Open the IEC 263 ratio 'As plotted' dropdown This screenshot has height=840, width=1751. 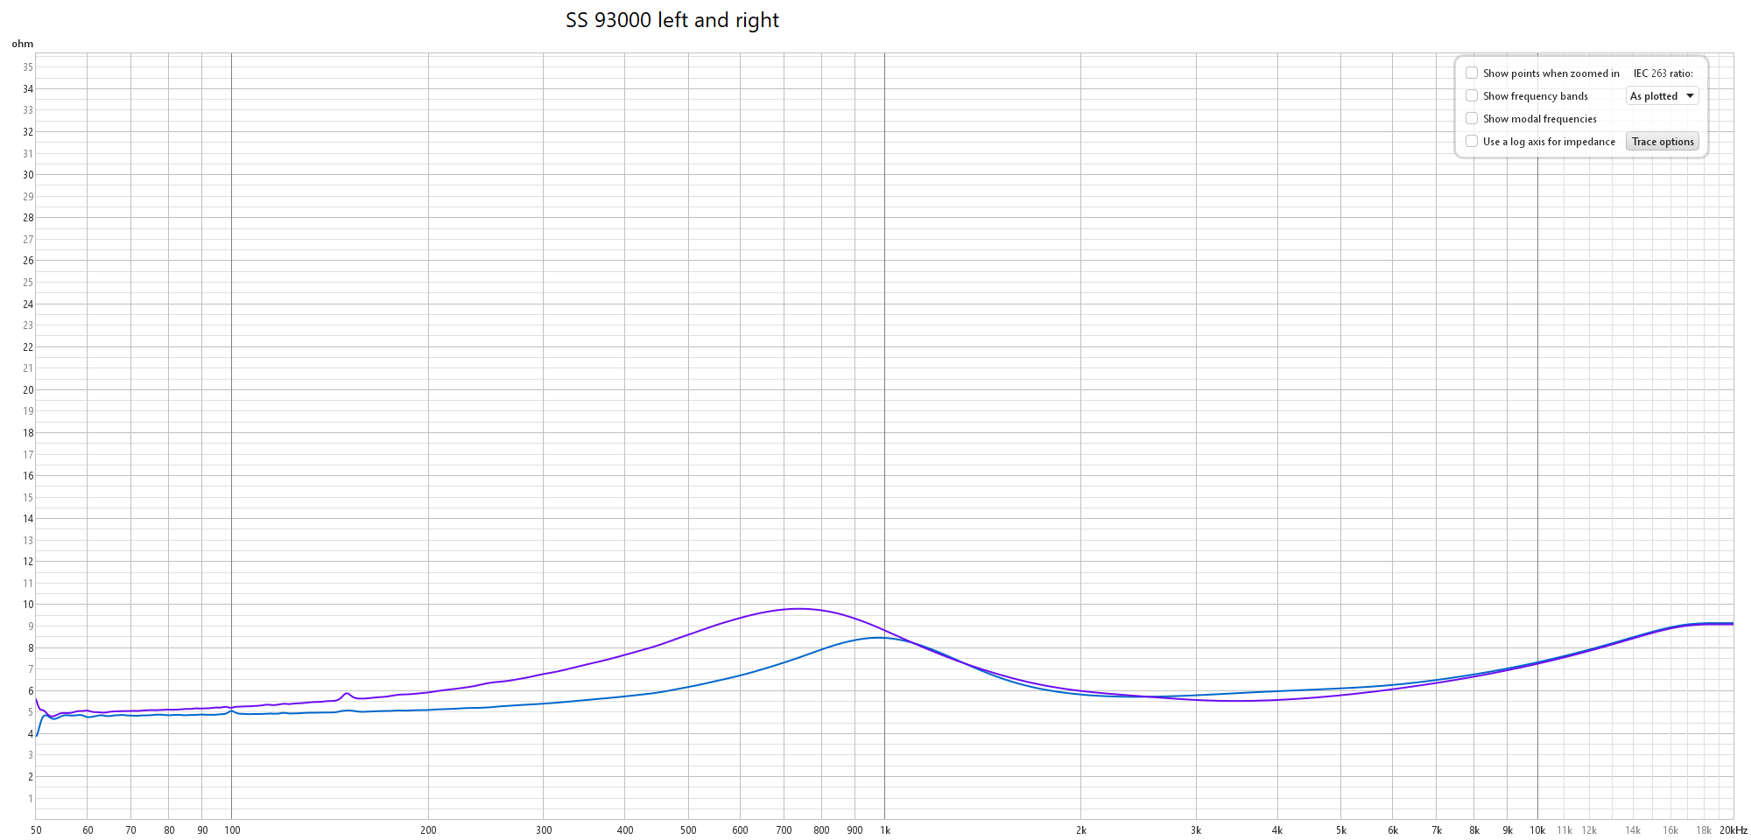coord(1662,96)
